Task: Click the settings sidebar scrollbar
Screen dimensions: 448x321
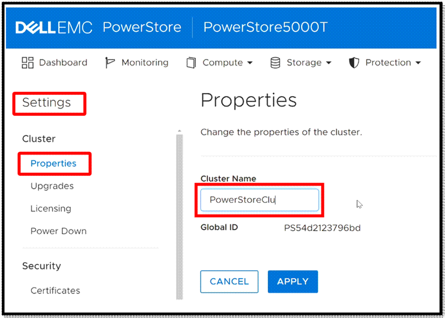Action: pos(179,215)
